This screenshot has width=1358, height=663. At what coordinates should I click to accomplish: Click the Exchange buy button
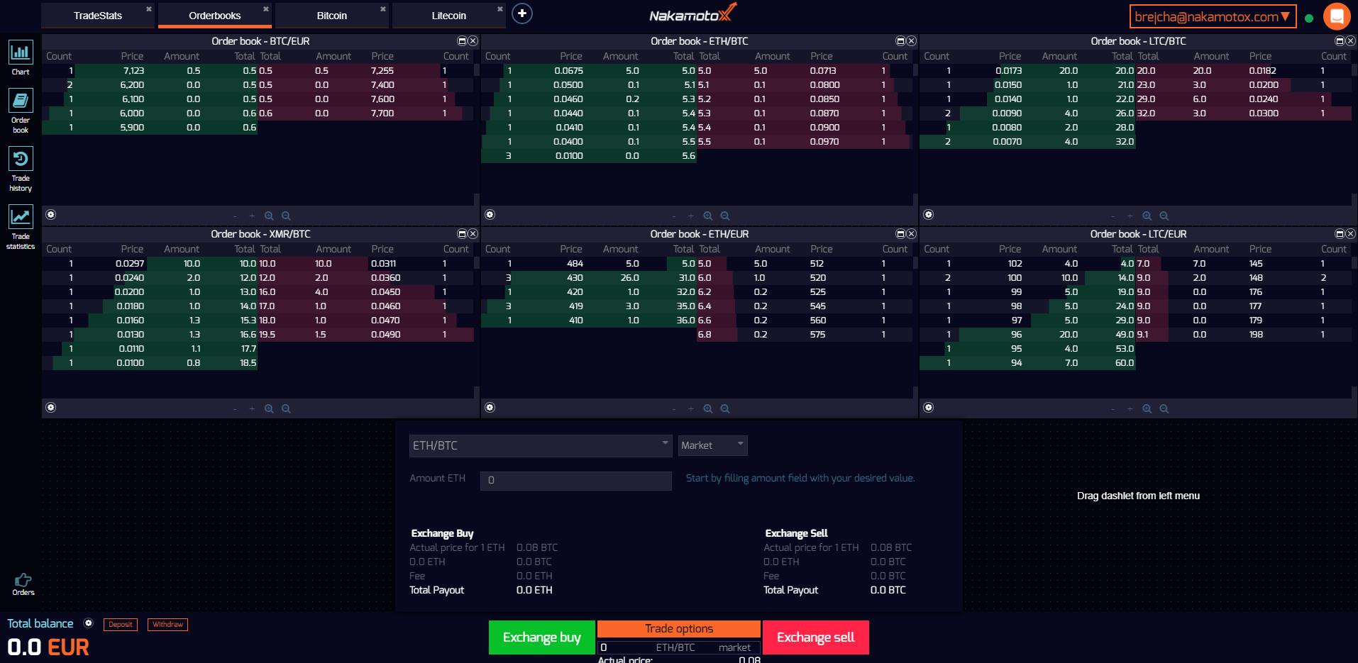click(x=542, y=637)
